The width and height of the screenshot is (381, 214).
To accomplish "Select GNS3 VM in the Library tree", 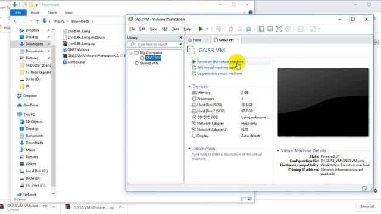I will click(x=153, y=58).
